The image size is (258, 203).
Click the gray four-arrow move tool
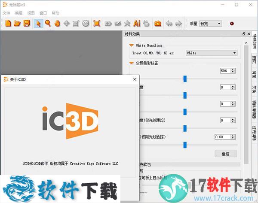pyautogui.click(x=66, y=23)
